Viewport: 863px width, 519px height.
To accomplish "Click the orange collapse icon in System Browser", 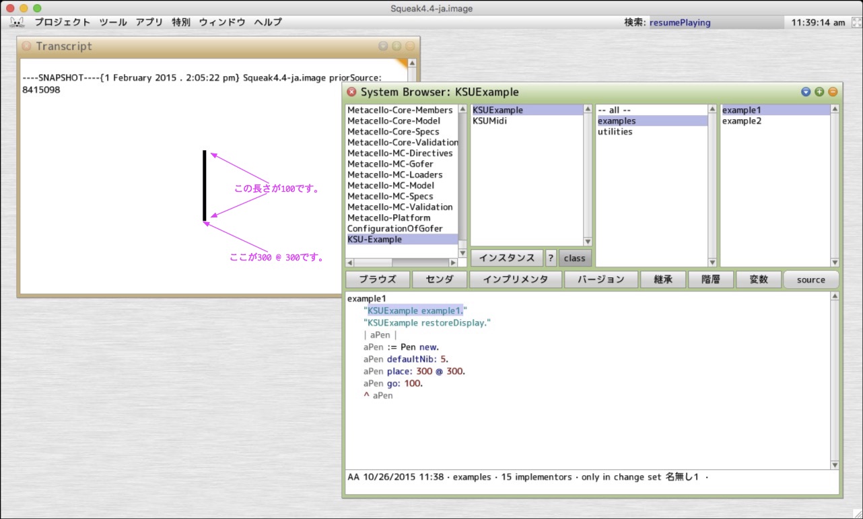I will tap(833, 92).
